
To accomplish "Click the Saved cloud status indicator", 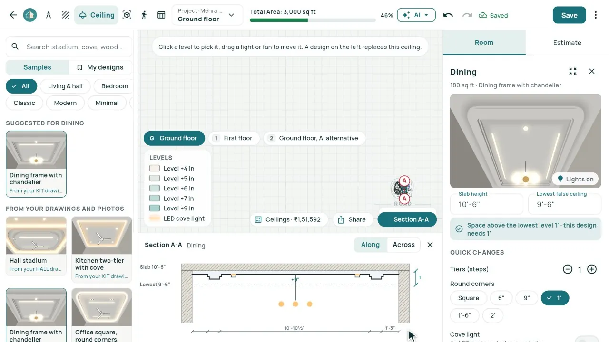I will (493, 15).
